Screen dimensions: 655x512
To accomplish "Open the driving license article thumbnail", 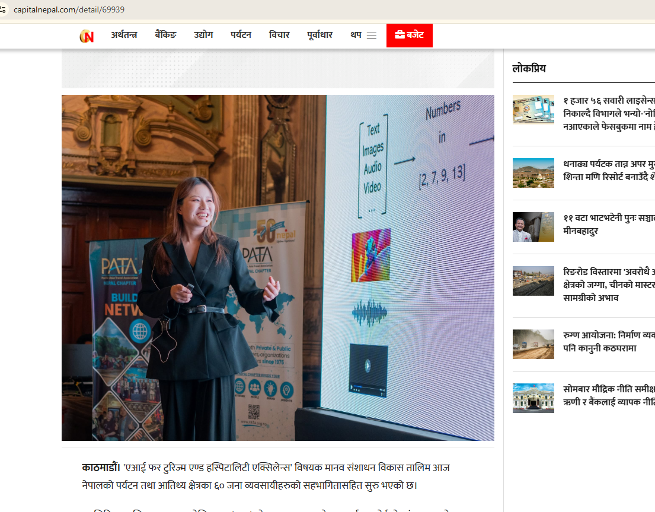I will 533,110.
